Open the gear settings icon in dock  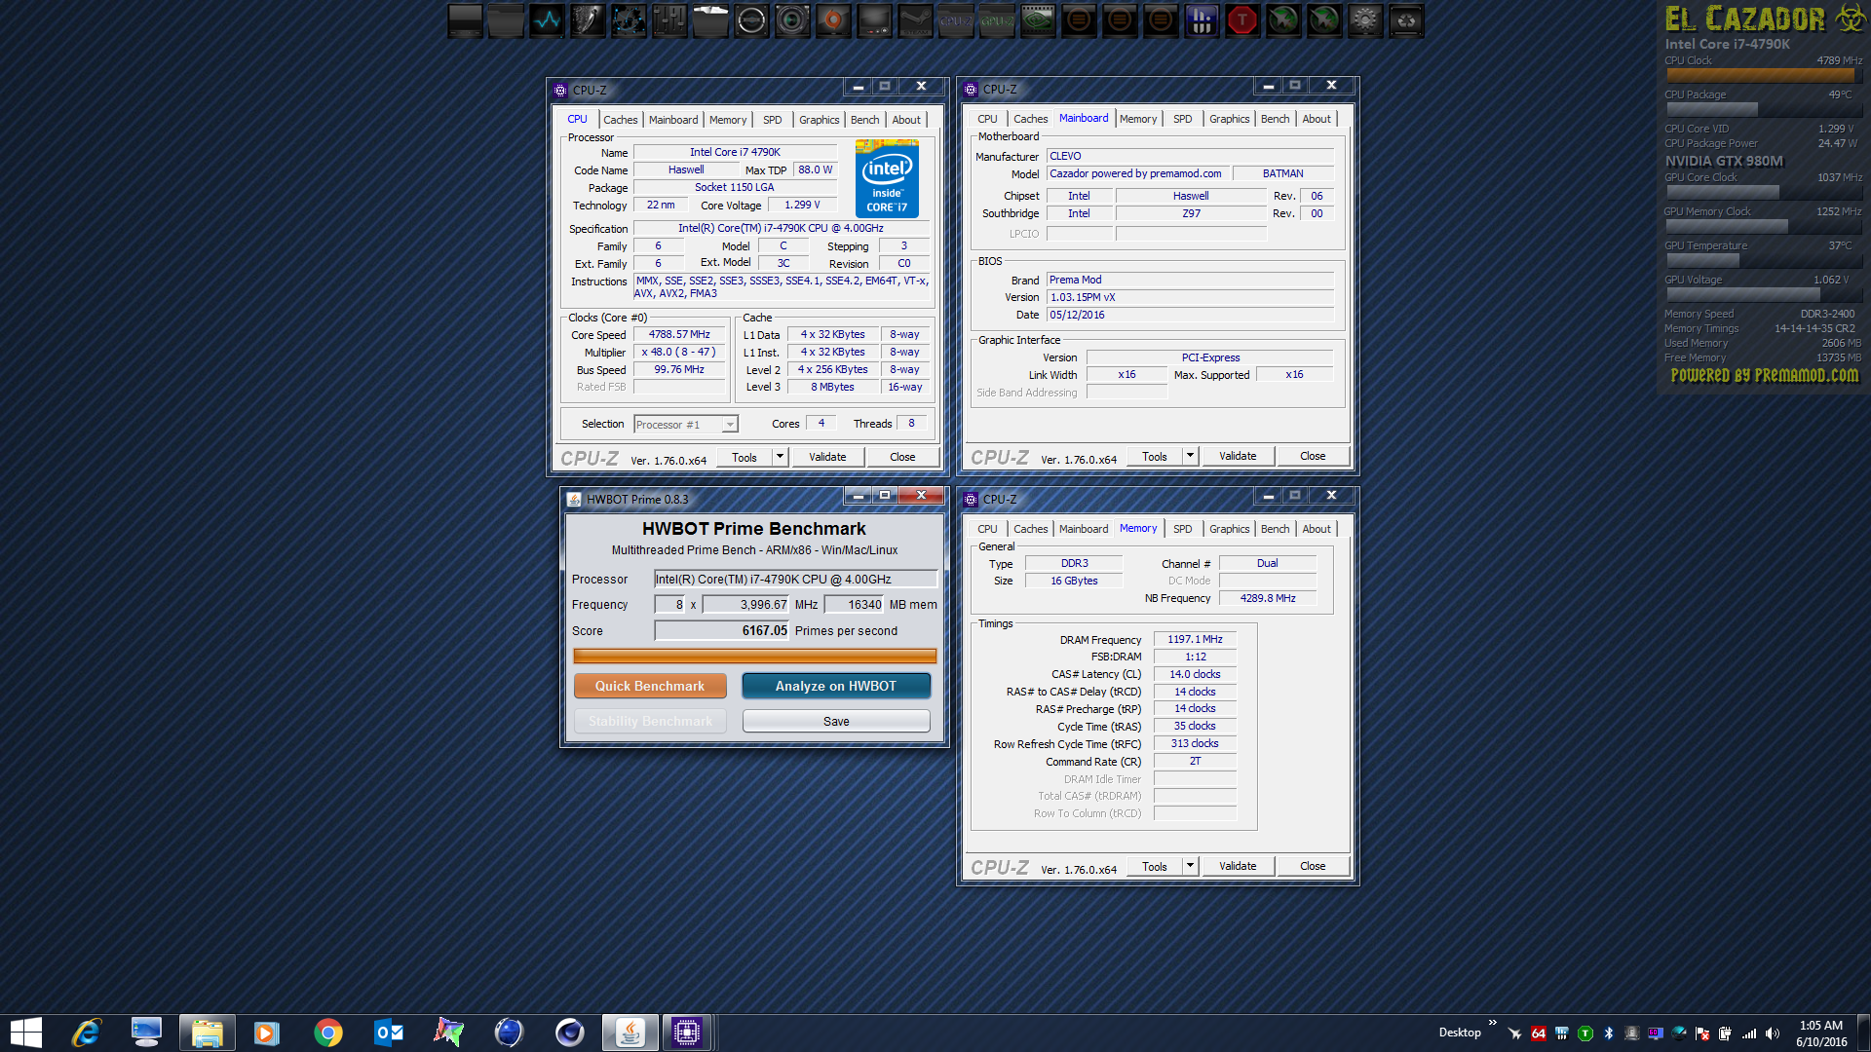click(x=1365, y=20)
